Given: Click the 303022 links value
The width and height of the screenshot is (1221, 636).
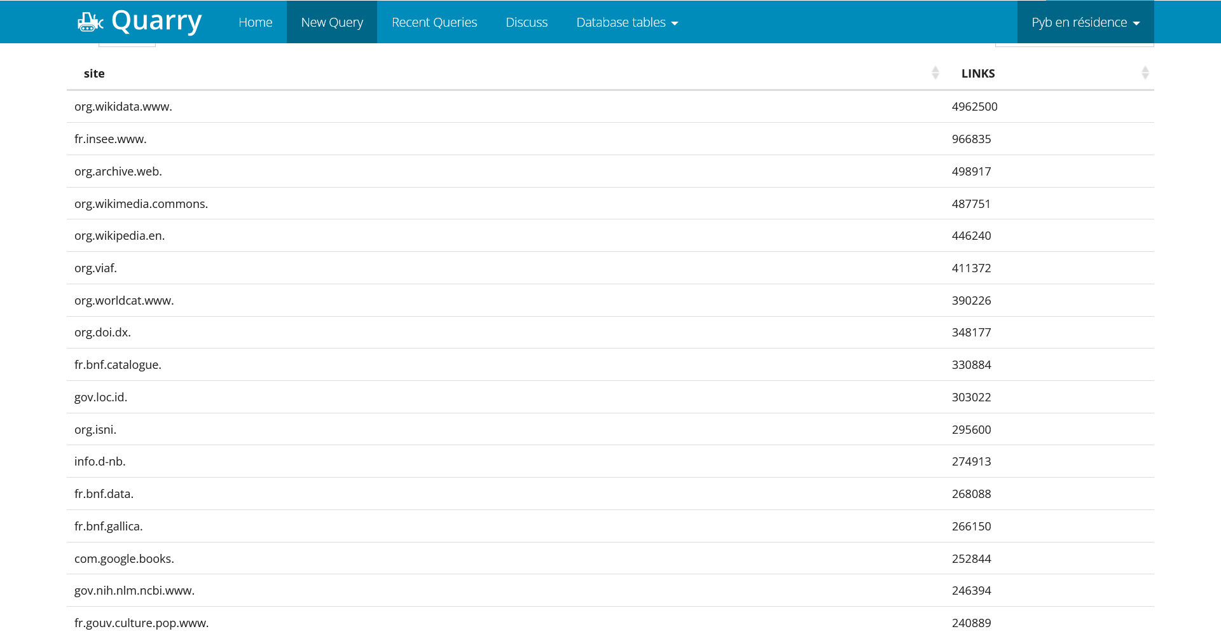Looking at the screenshot, I should pyautogui.click(x=971, y=397).
